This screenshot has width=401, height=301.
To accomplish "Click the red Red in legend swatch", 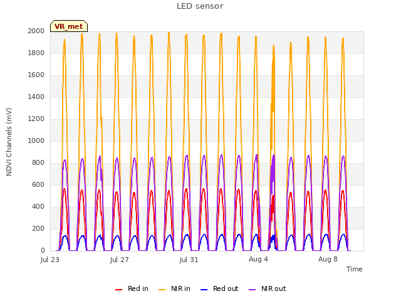I will 118,290.
